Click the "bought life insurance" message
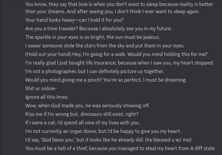Image resolution: width=222 pixels, height=155 pixels. click(119, 63)
